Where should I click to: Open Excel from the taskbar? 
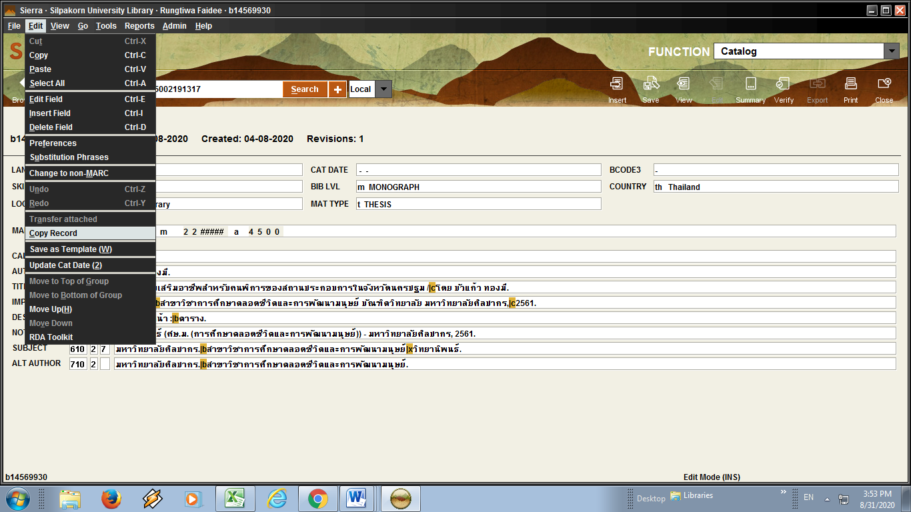click(x=235, y=499)
